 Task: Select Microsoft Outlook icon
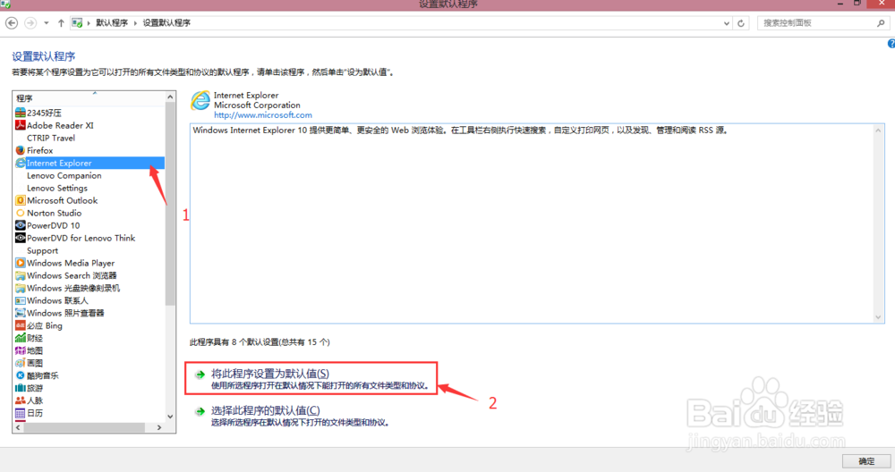[x=20, y=200]
